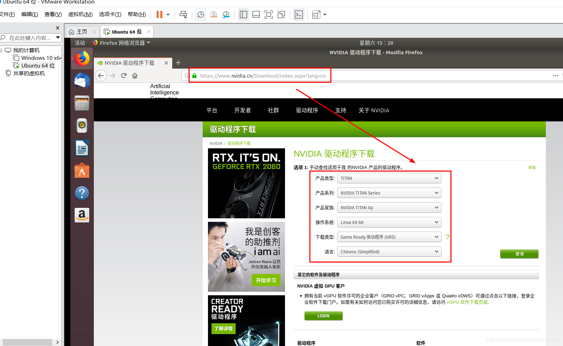Open the 帮助(H) menu
The height and width of the screenshot is (346, 563).
click(137, 14)
